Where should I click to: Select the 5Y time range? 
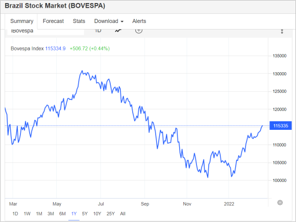click(x=85, y=214)
